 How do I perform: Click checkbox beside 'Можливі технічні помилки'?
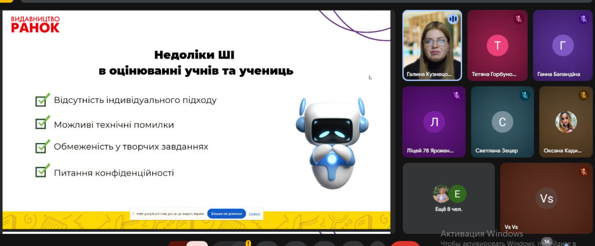tap(42, 124)
